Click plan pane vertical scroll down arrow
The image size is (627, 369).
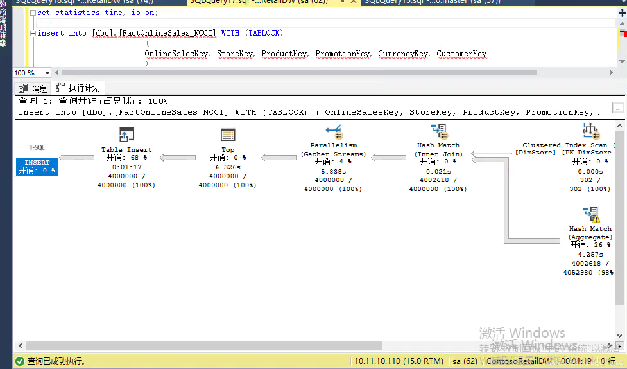tap(620, 335)
